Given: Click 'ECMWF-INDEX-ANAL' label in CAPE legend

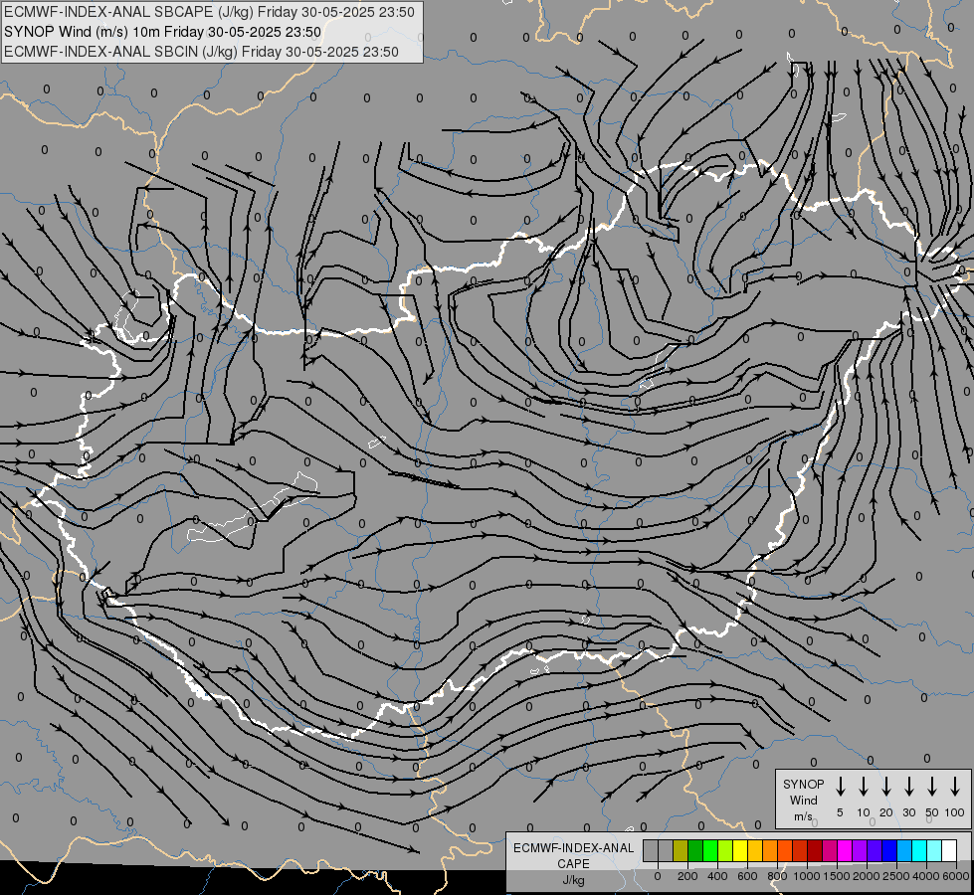Looking at the screenshot, I should [x=573, y=848].
